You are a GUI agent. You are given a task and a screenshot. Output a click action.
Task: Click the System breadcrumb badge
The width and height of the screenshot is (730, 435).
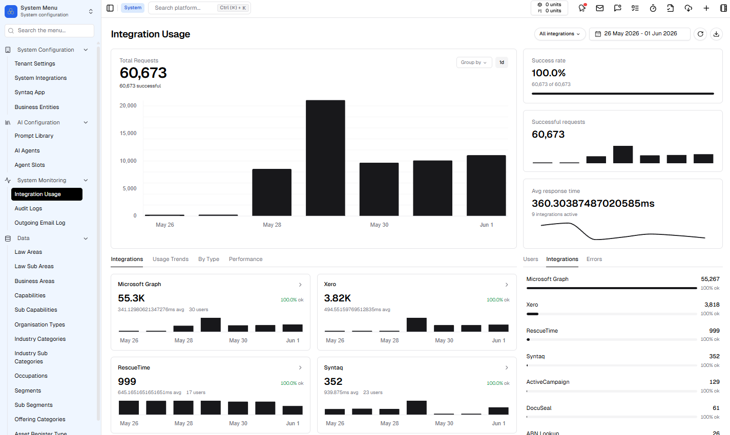pos(133,8)
